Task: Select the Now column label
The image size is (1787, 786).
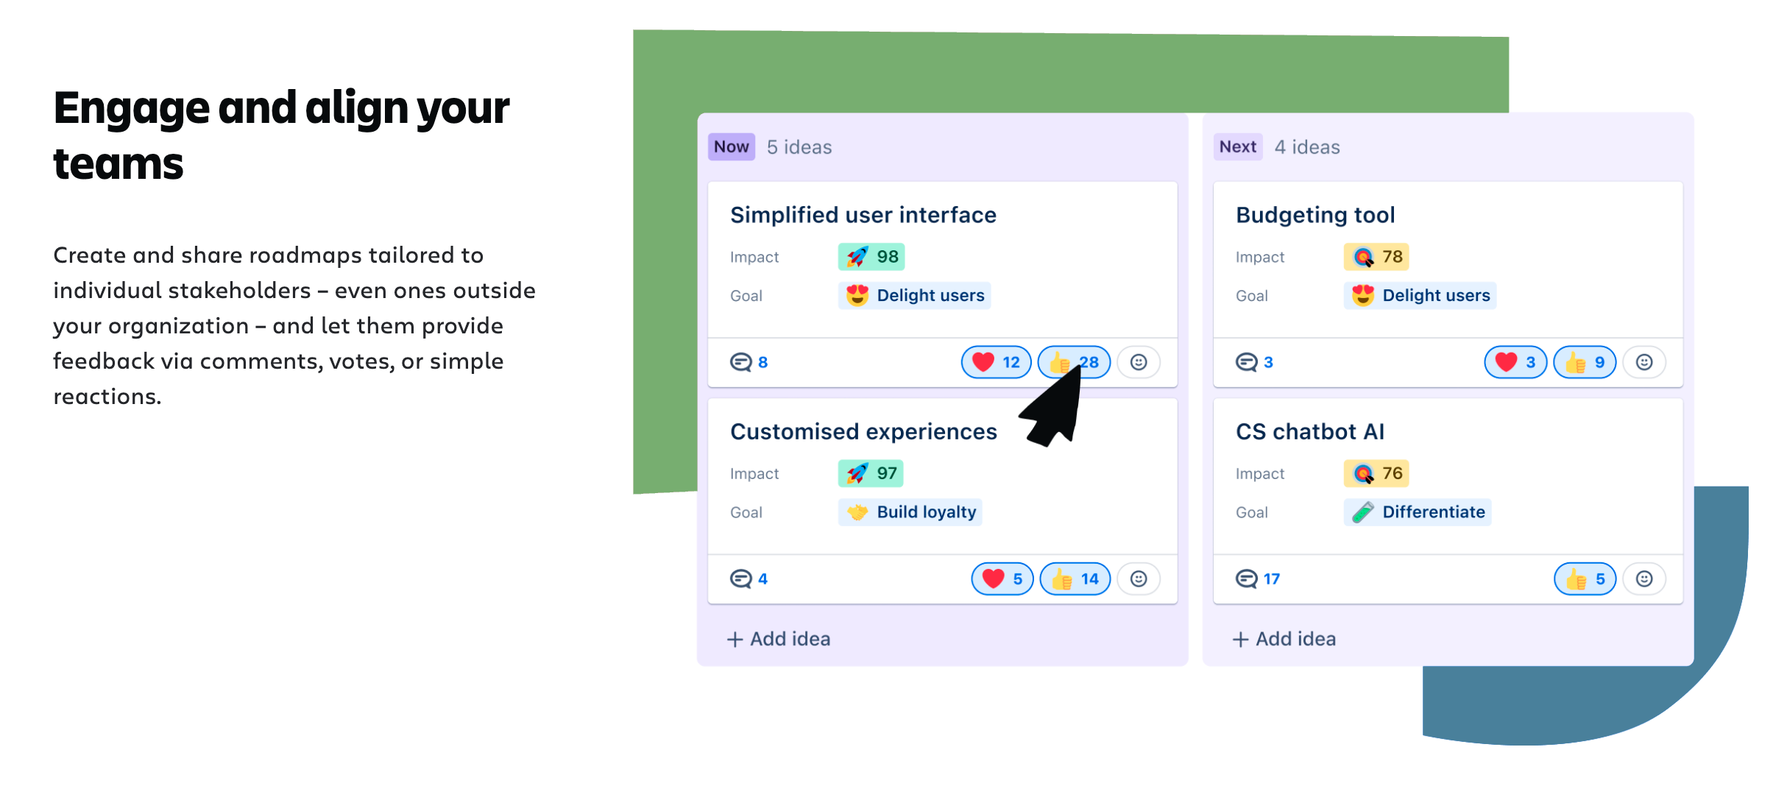Action: [732, 146]
